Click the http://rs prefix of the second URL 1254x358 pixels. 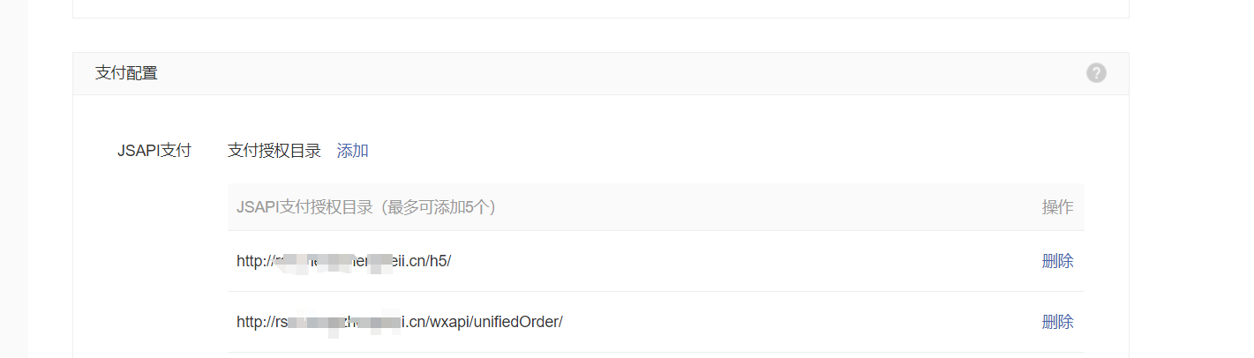pyautogui.click(x=262, y=322)
